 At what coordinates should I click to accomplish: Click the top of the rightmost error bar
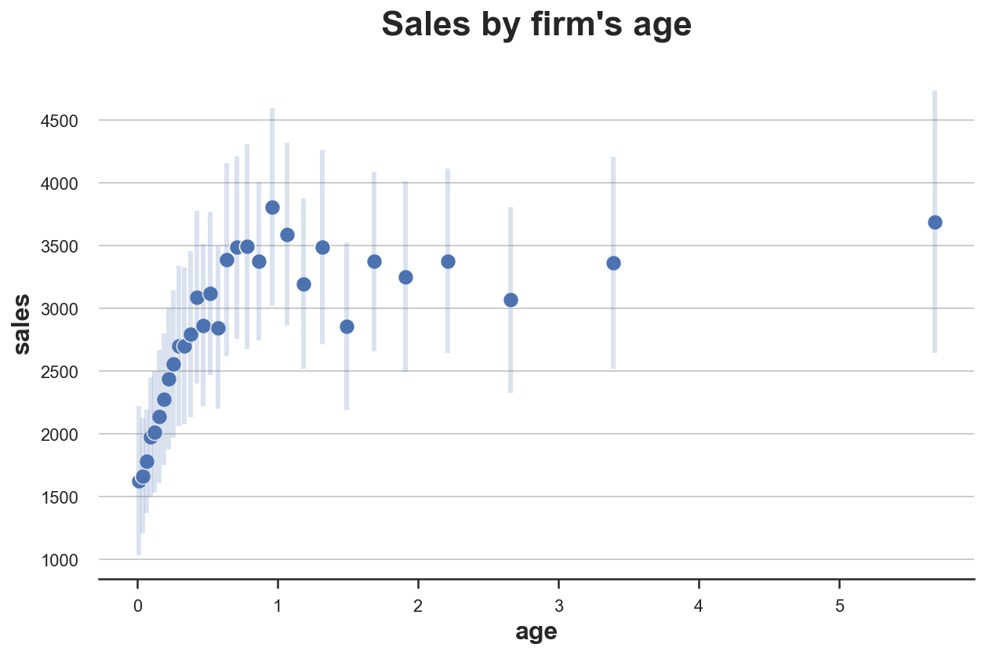click(x=935, y=93)
